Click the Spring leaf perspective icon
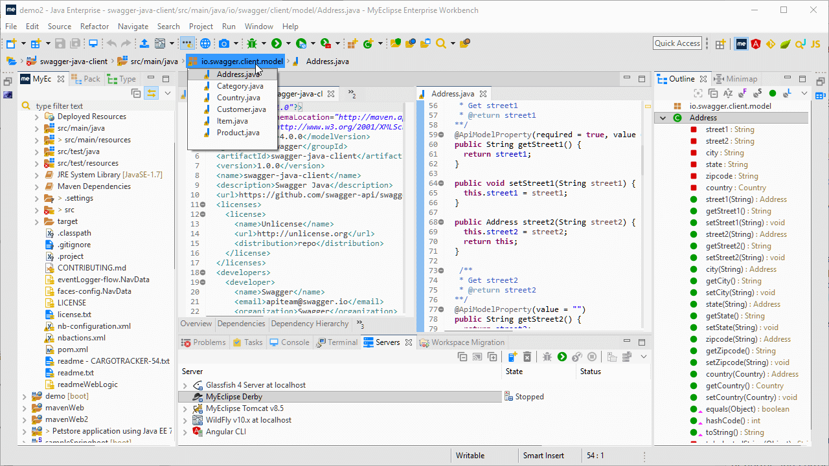 click(785, 44)
